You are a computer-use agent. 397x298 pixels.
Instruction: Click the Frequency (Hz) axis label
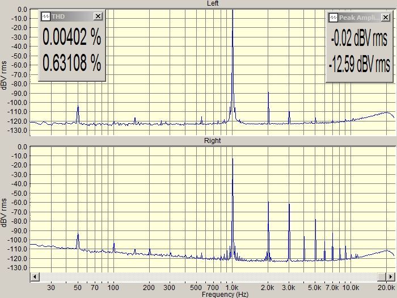click(225, 295)
